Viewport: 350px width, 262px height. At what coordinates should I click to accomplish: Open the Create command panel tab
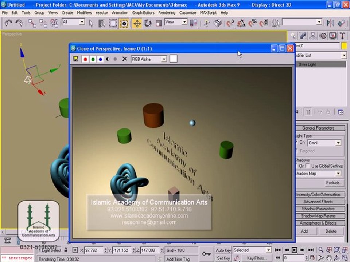(293, 36)
